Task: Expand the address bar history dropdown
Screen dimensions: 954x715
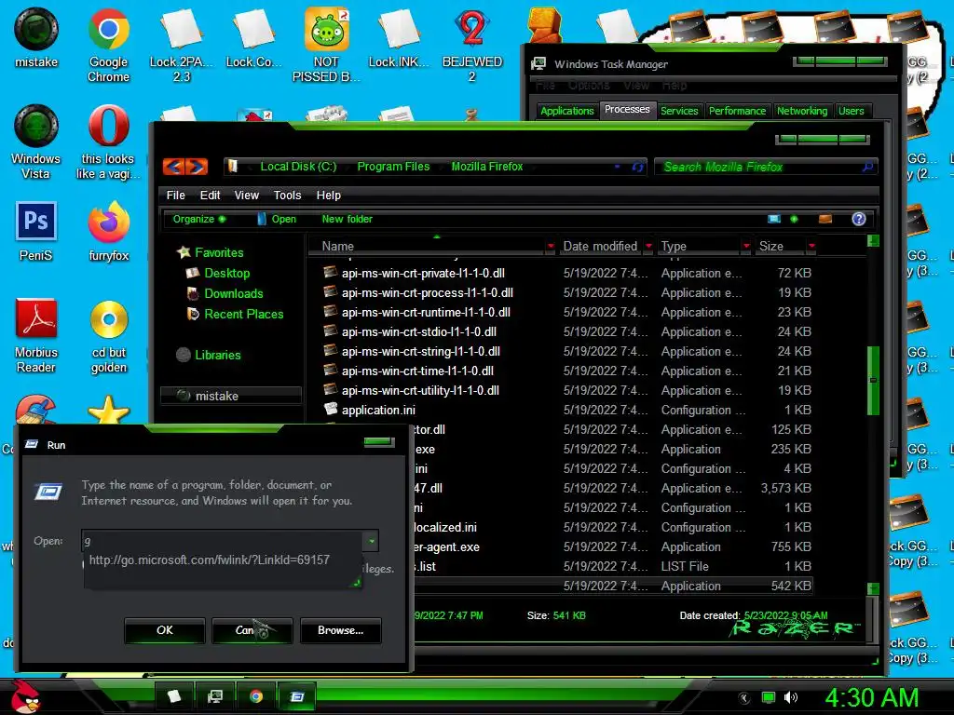Action: coord(617,167)
